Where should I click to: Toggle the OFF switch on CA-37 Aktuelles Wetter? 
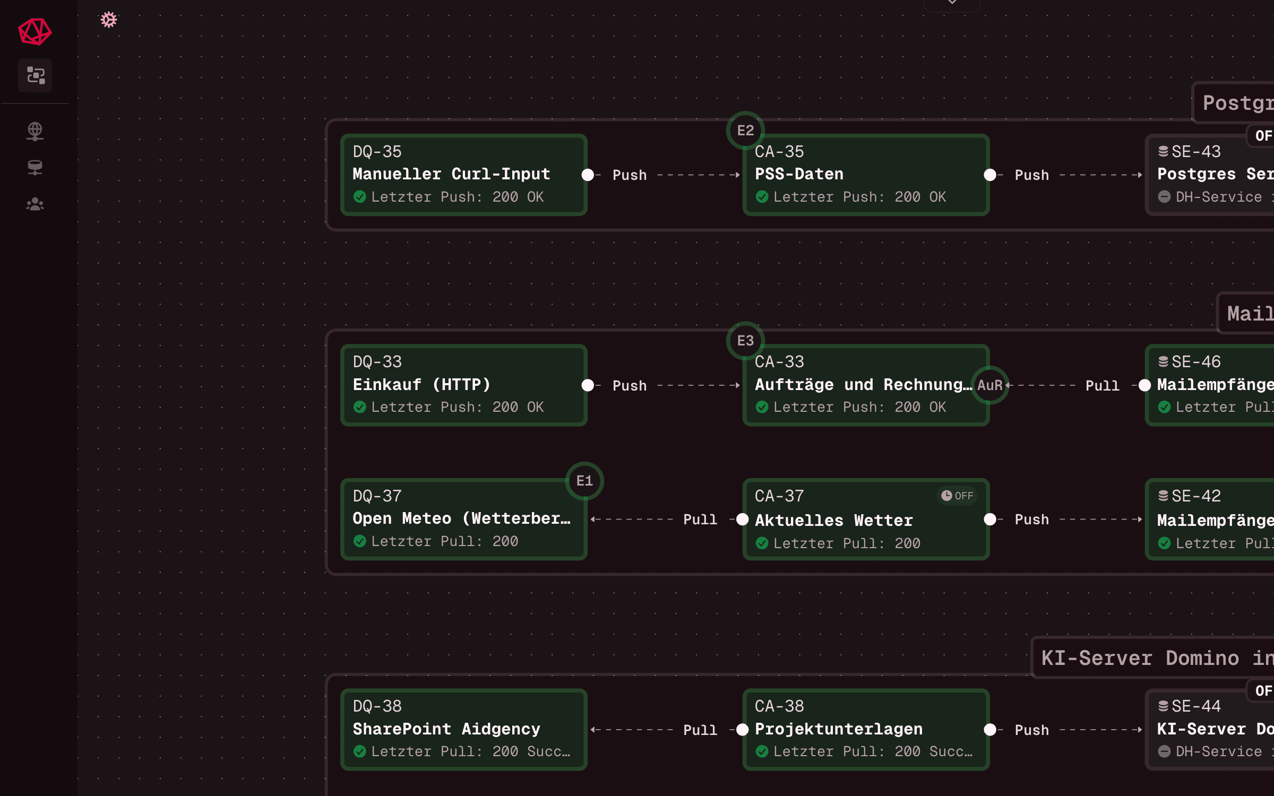point(957,495)
